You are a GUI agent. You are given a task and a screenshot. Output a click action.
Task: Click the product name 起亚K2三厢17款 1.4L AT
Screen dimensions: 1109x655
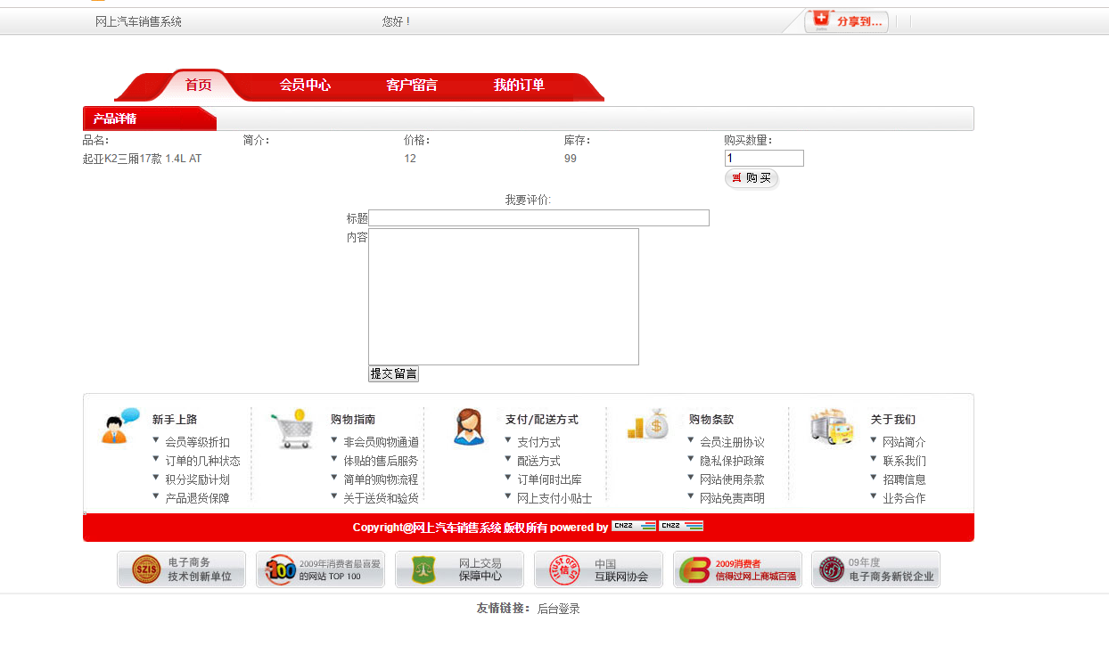pyautogui.click(x=142, y=159)
